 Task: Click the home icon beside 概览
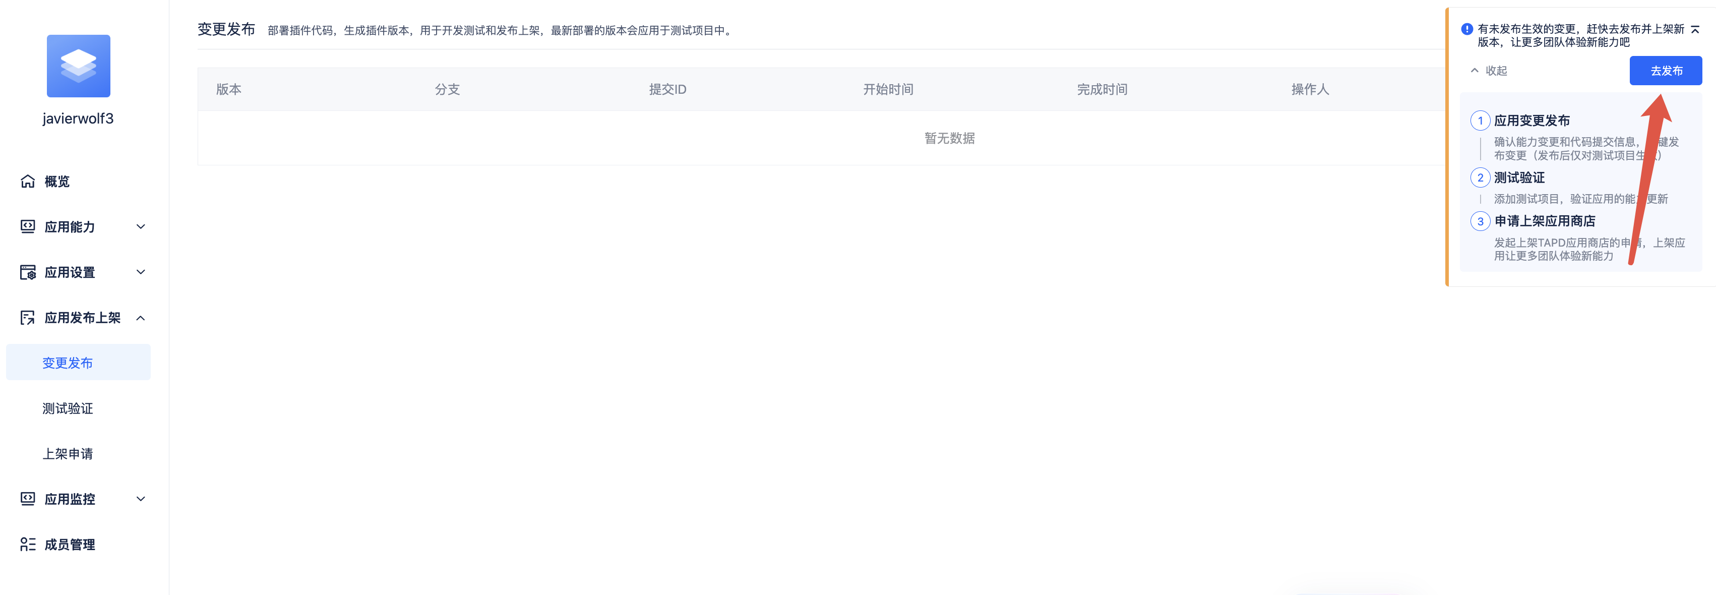tap(27, 181)
